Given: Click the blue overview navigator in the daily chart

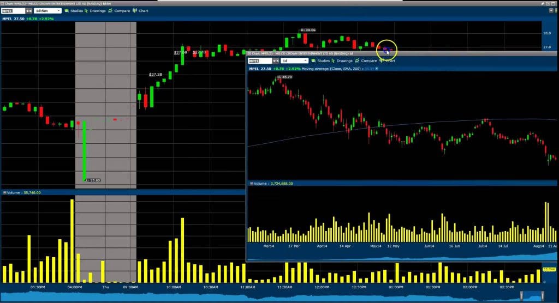Looking at the screenshot, I should [402, 256].
